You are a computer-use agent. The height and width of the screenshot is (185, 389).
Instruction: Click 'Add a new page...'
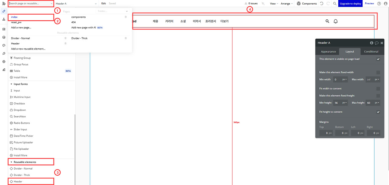(x=21, y=27)
